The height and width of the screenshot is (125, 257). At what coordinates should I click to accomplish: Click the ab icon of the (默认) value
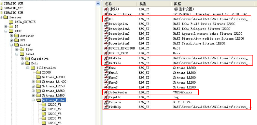pyautogui.click(x=106, y=9)
